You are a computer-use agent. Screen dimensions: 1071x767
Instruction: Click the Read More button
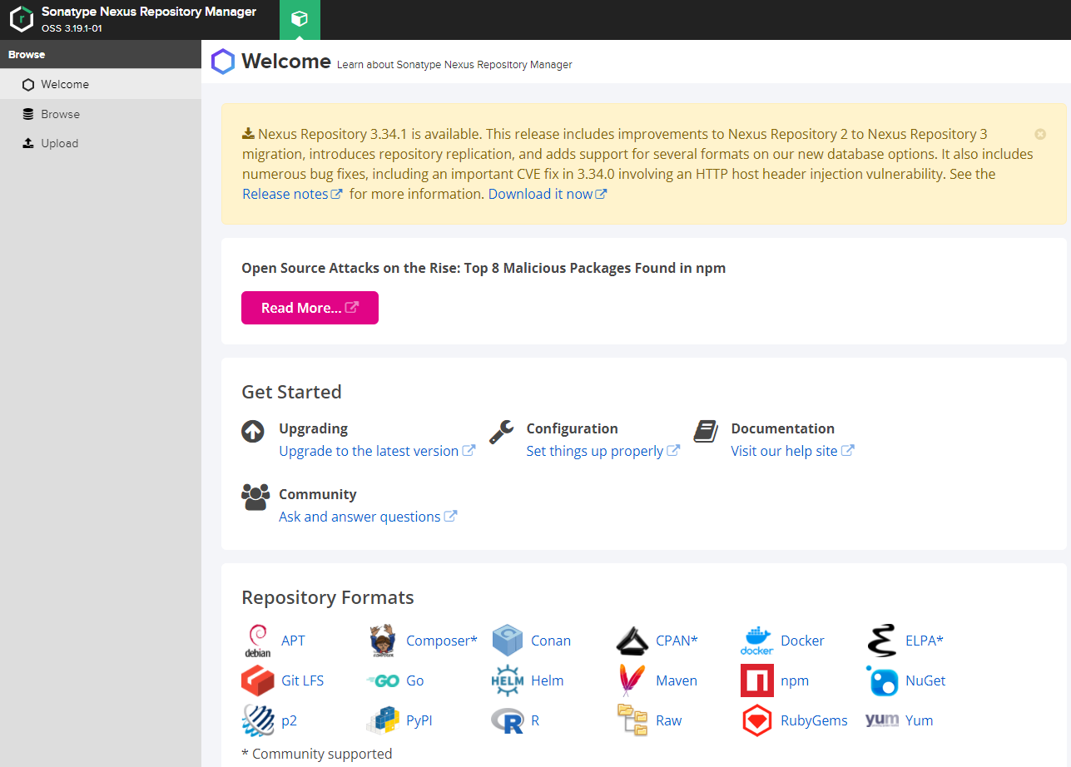point(310,308)
